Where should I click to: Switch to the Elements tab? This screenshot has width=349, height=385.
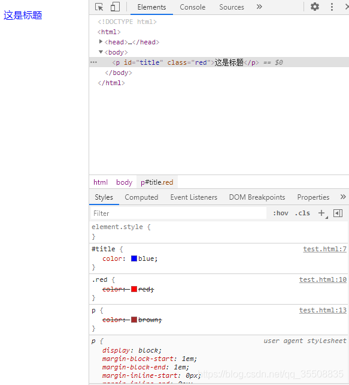click(151, 7)
